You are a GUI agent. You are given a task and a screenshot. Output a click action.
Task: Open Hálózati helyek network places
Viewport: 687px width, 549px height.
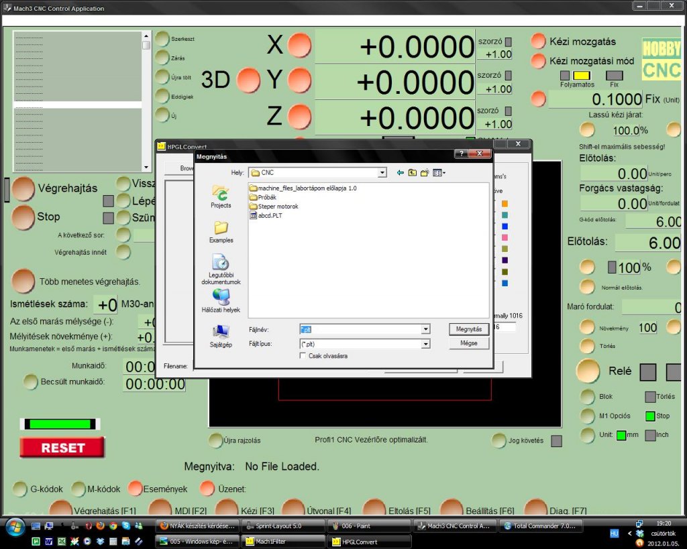point(221,300)
